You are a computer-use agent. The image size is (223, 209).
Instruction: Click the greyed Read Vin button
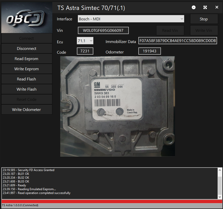pyautogui.click(x=170, y=30)
